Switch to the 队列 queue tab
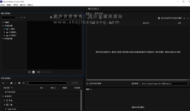This screenshot has height=111, width=190. click(88, 14)
